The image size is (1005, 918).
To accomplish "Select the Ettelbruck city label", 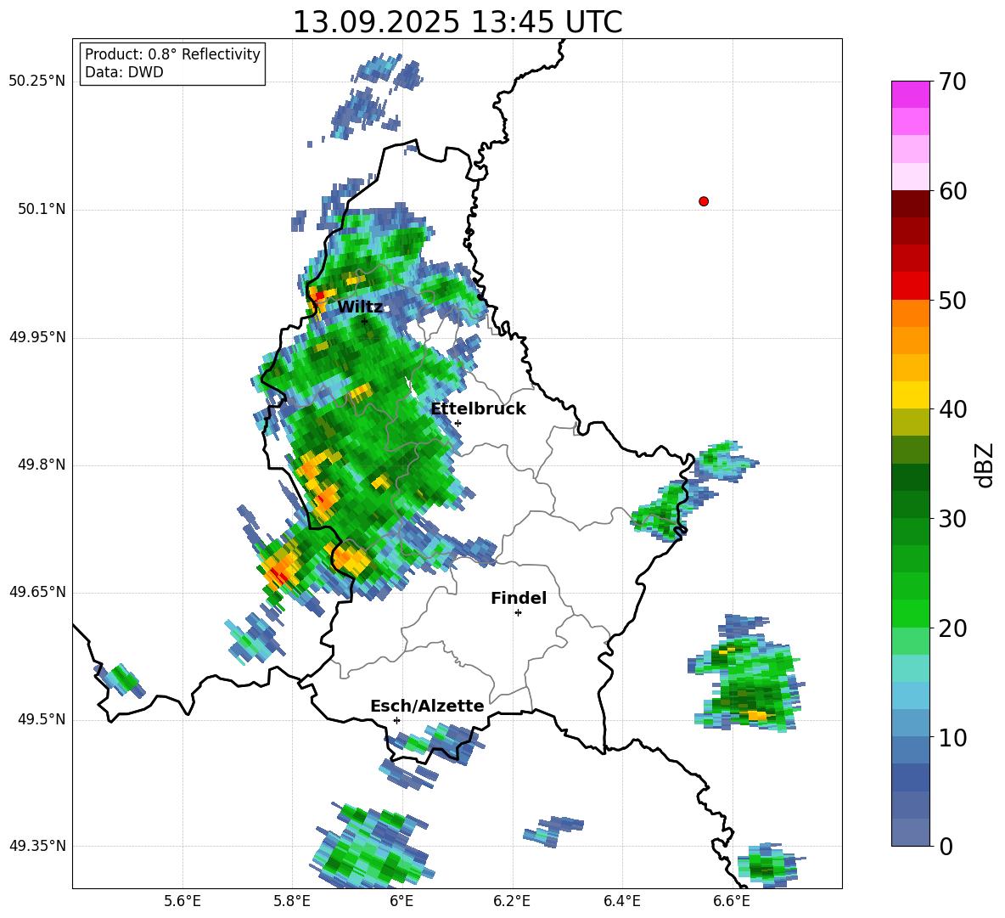I will click(478, 409).
